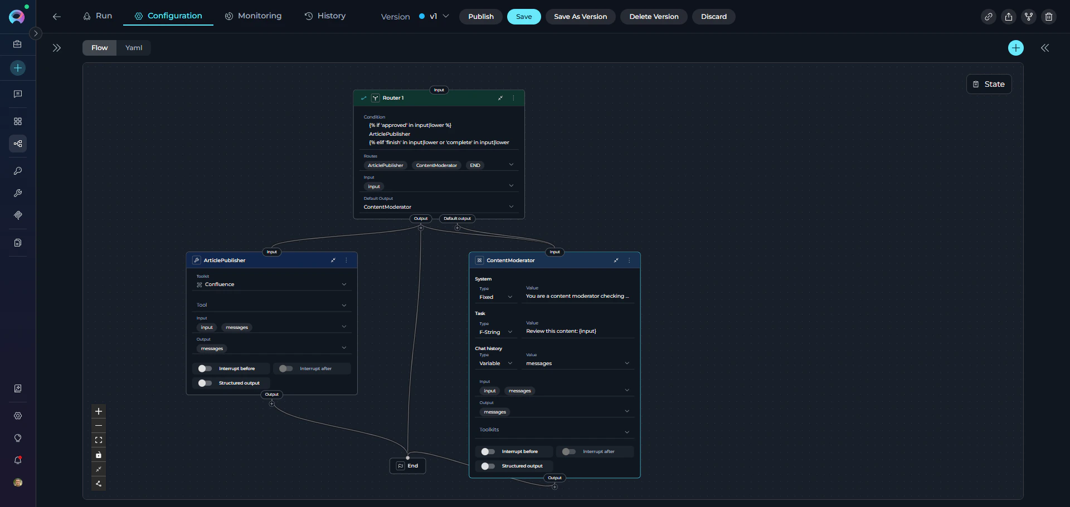Expand the Tool section in ArticlePublisher node
1070x507 pixels.
pos(344,305)
